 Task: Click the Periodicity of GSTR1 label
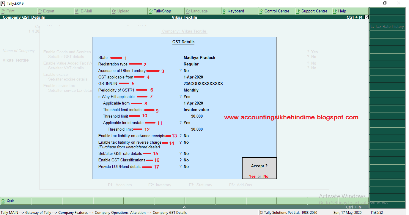[x=117, y=90]
